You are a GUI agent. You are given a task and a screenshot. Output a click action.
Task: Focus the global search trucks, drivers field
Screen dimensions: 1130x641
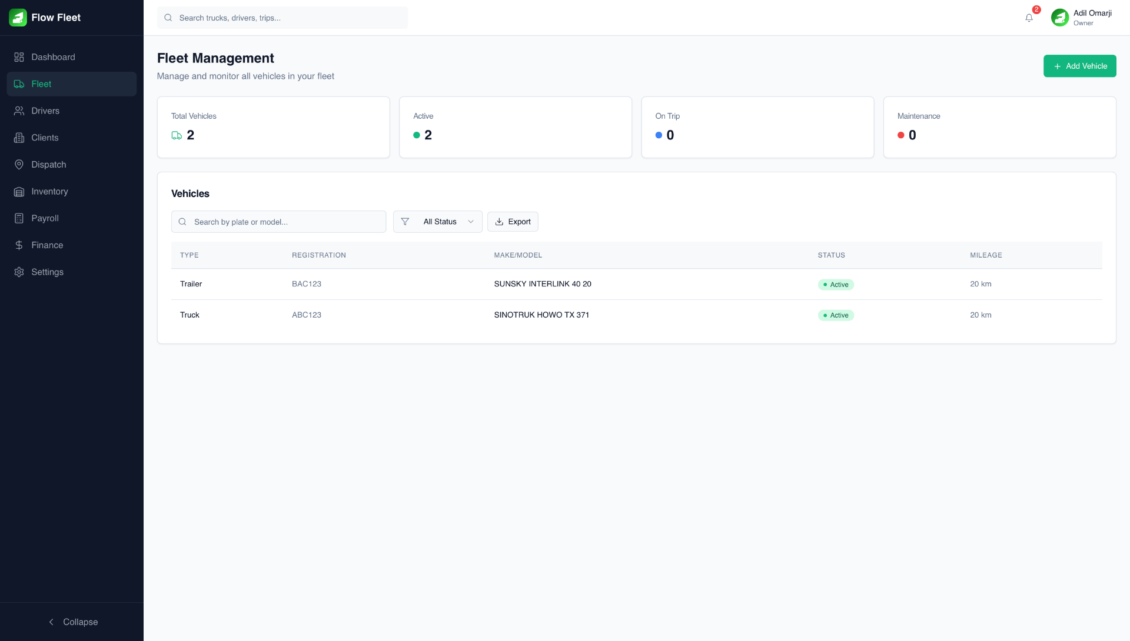[282, 18]
